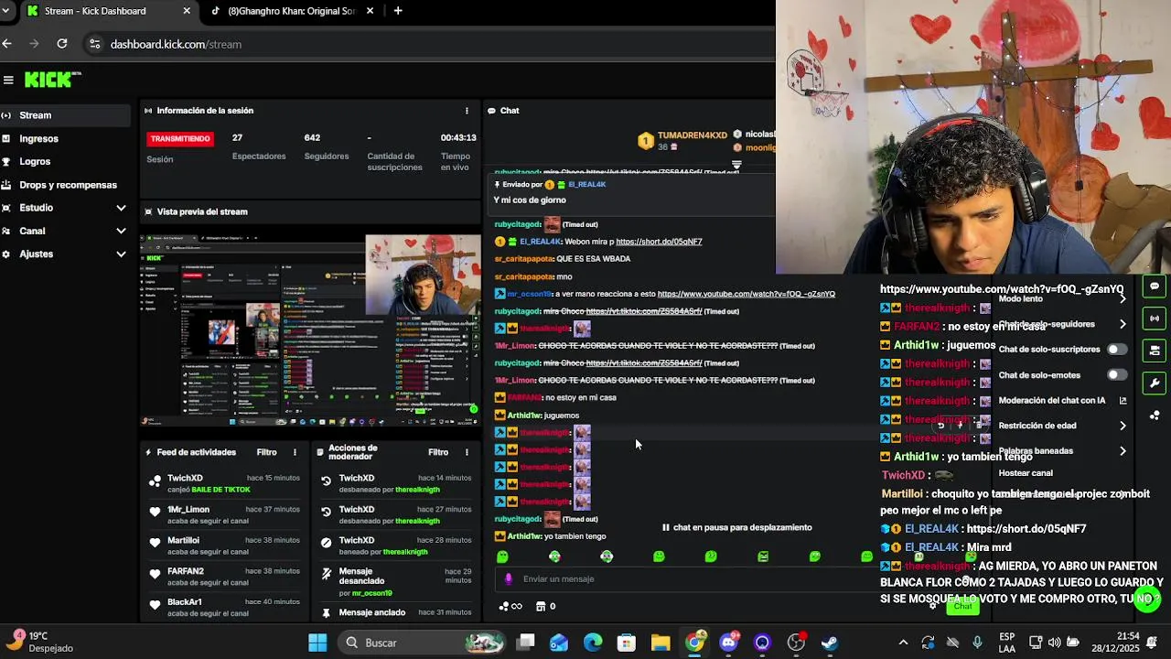Go back in browser history
Image resolution: width=1171 pixels, height=659 pixels.
[x=7, y=44]
